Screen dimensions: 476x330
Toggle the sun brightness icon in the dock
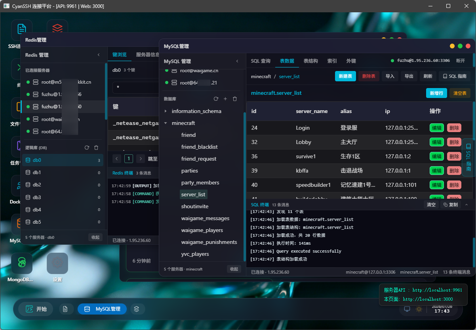(419, 309)
